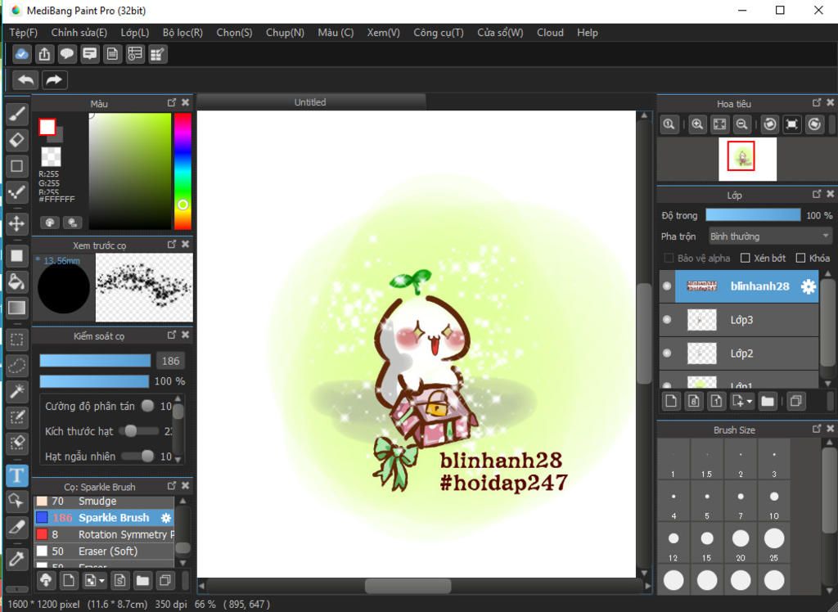This screenshot has width=838, height=612.
Task: Select the Rotation Symmetry brush
Action: point(104,534)
